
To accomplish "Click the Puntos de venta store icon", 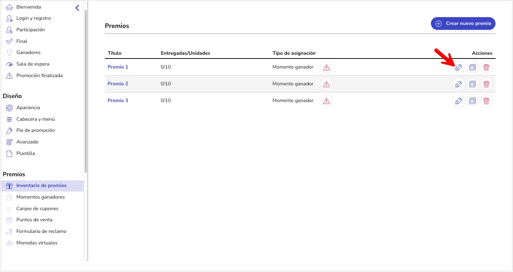I will tap(9, 220).
